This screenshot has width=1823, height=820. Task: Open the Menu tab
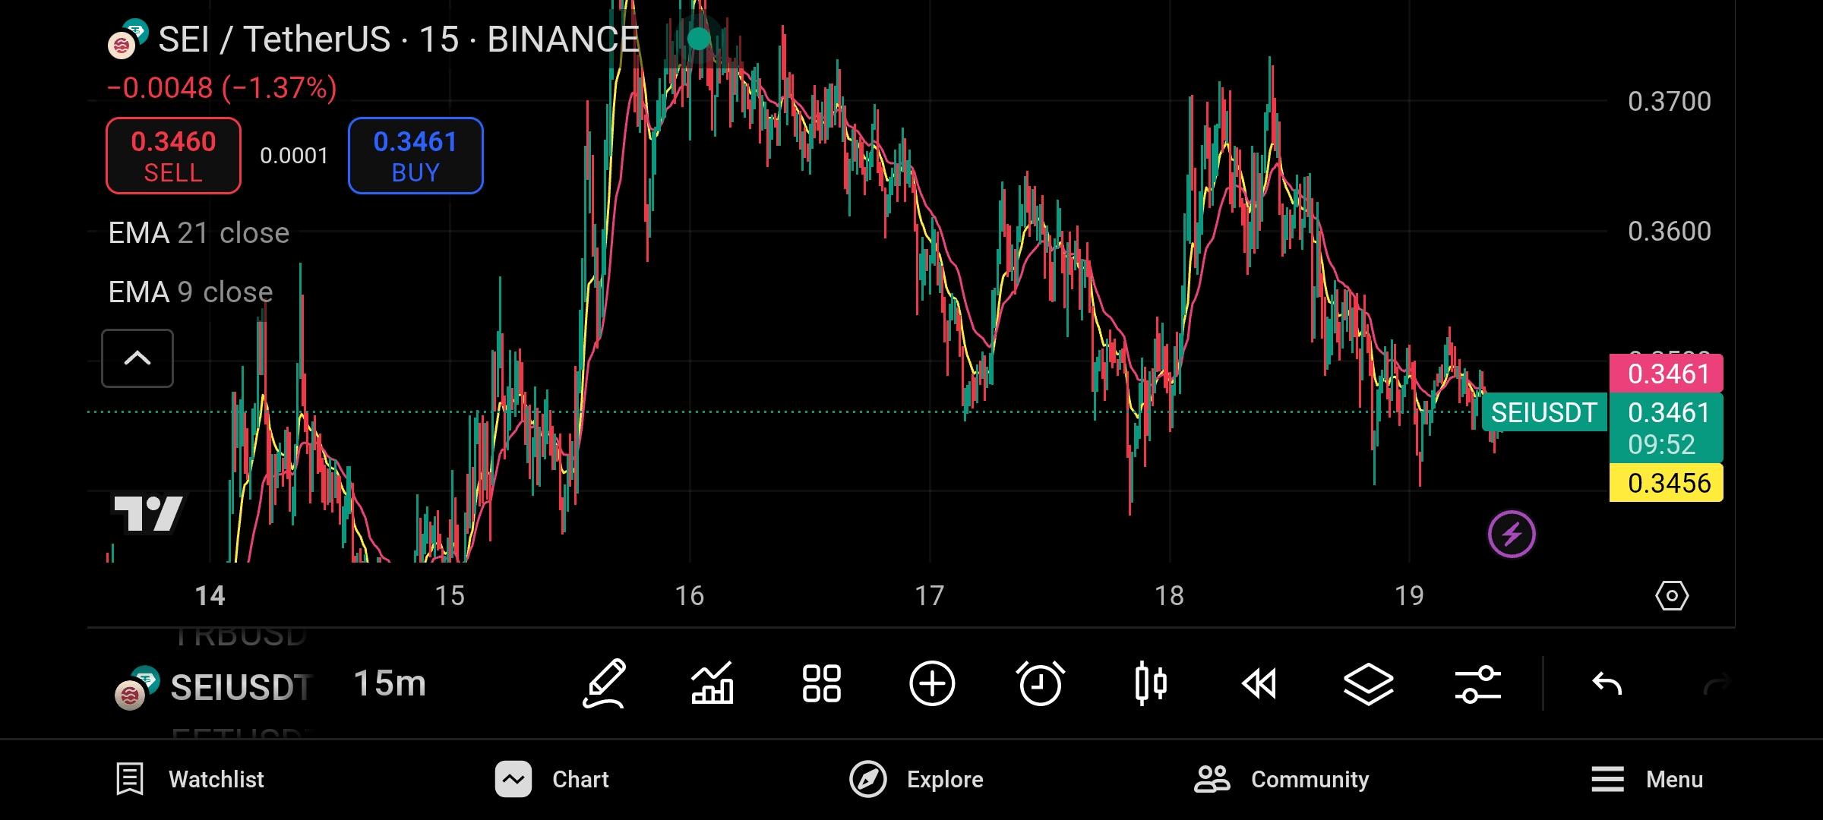[1647, 779]
